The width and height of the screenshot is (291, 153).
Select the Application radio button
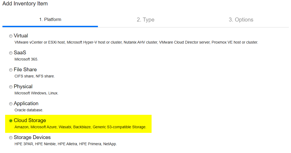(11, 104)
